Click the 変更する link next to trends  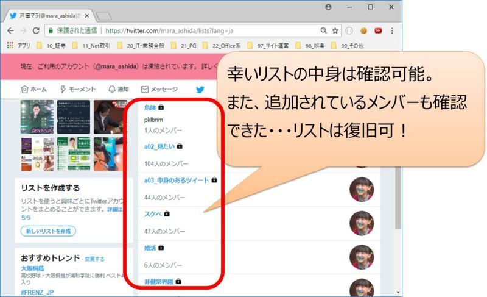(x=94, y=259)
